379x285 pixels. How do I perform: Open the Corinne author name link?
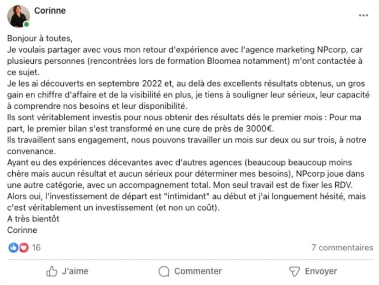[x=50, y=10]
